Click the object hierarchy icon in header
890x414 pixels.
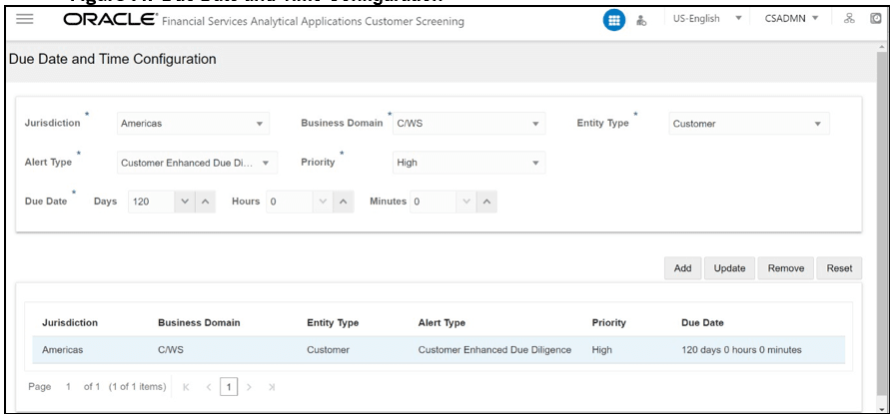[x=849, y=19]
